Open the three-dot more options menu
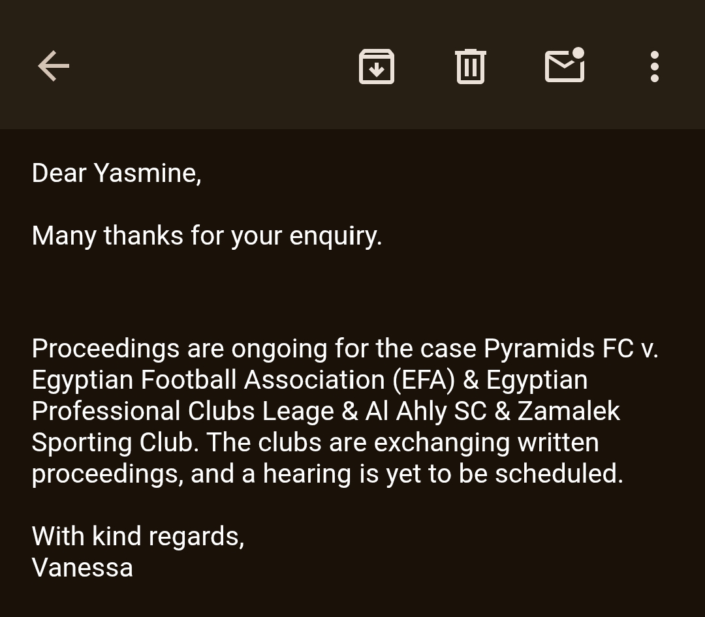This screenshot has width=705, height=617. pos(655,67)
